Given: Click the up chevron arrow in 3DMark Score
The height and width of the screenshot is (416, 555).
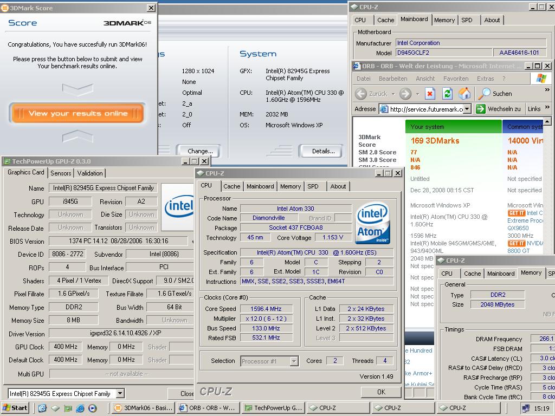Looking at the screenshot, I should 78,136.
